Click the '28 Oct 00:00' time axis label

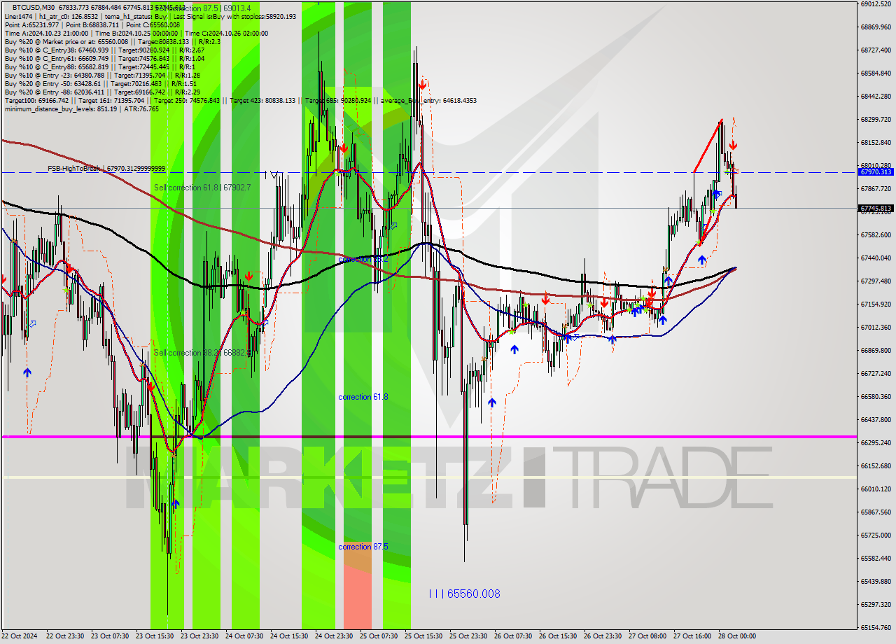click(736, 636)
